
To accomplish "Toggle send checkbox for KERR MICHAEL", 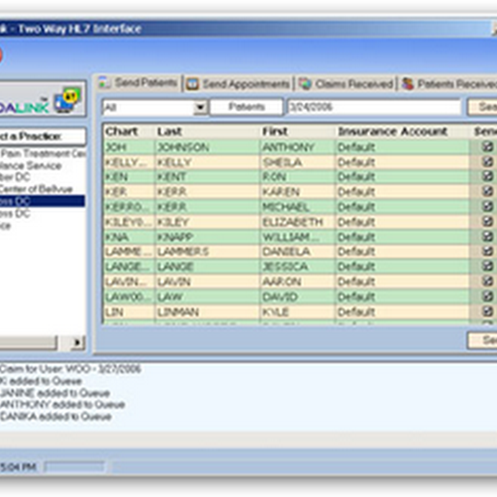I will click(488, 207).
